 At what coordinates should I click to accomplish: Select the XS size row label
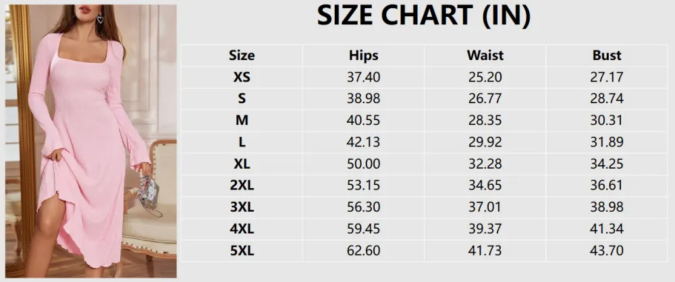click(x=242, y=77)
